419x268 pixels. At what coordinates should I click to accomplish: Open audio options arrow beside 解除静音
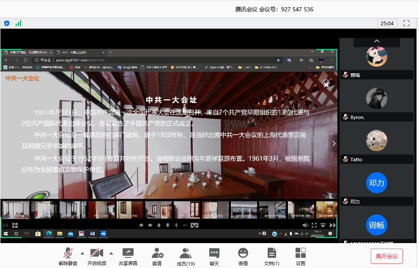point(82,253)
